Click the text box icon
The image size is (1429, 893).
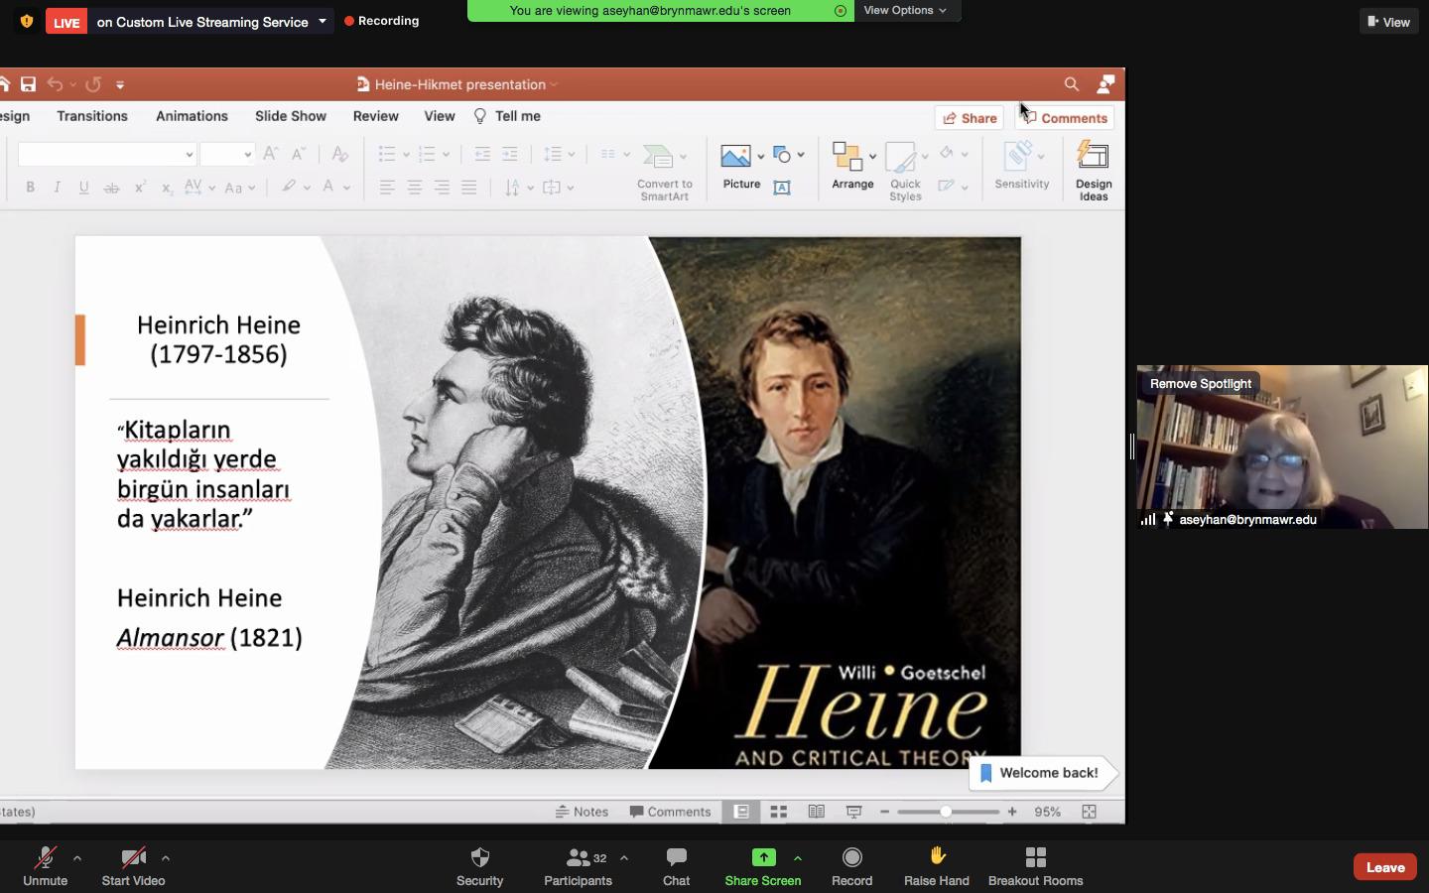[x=782, y=188]
